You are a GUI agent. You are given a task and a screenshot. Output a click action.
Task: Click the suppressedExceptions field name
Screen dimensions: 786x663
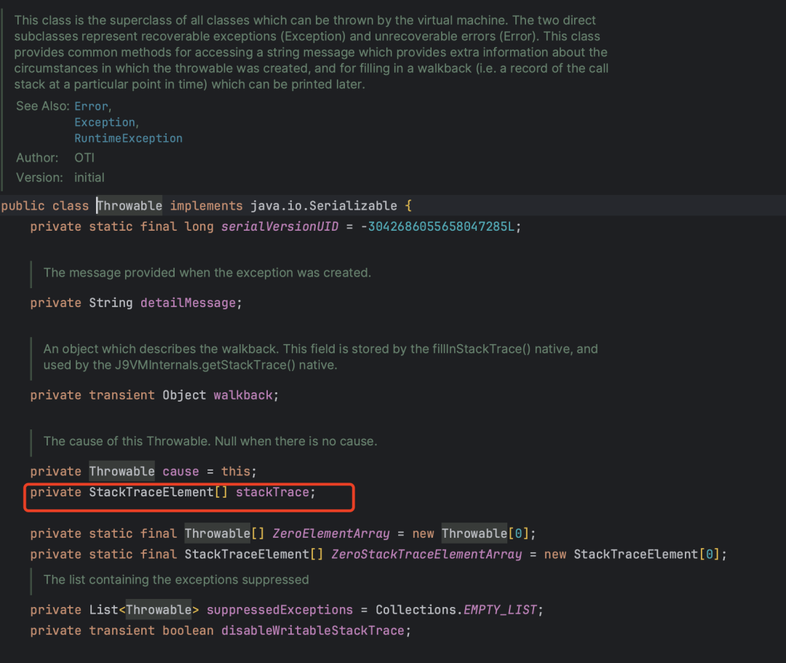point(279,610)
